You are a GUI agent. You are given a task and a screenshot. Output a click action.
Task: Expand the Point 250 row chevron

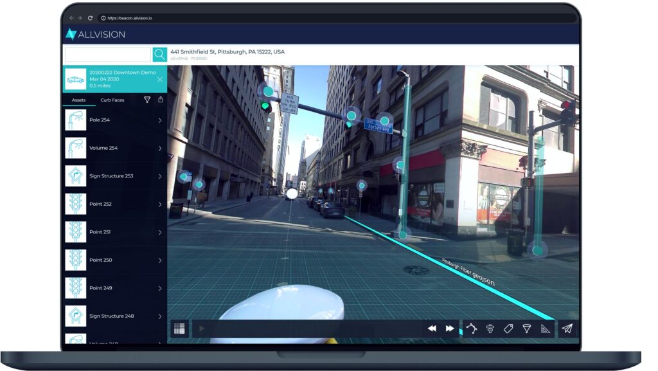point(160,260)
